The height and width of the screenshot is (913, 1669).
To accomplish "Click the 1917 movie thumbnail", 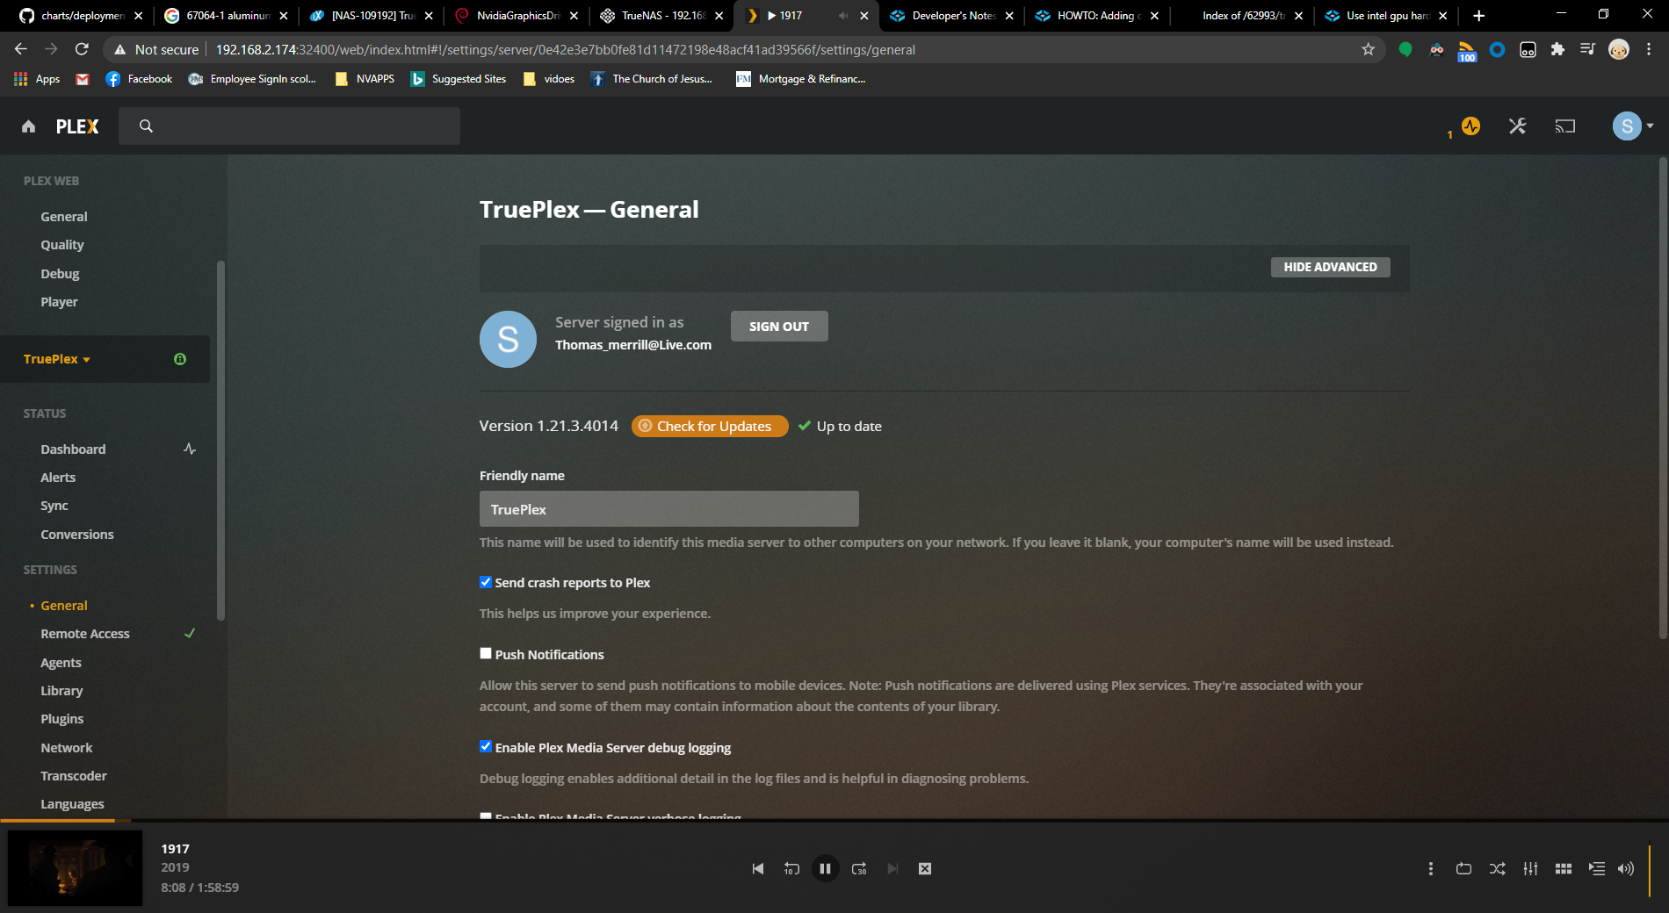I will (75, 868).
